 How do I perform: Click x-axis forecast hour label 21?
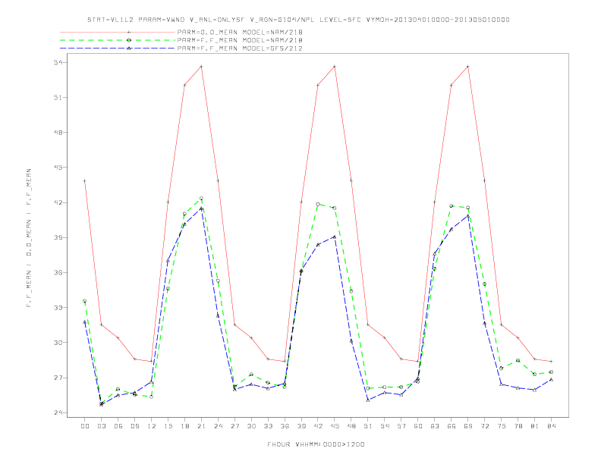201,426
